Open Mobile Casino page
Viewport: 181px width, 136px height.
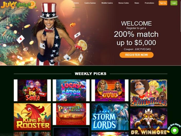click(107, 3)
